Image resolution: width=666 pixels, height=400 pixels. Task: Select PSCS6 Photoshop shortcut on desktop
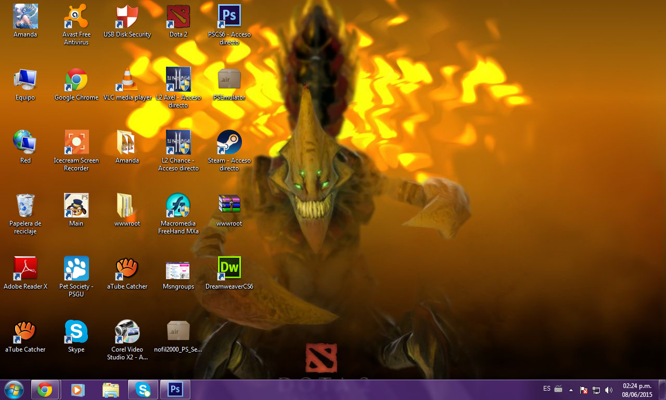coord(229,17)
